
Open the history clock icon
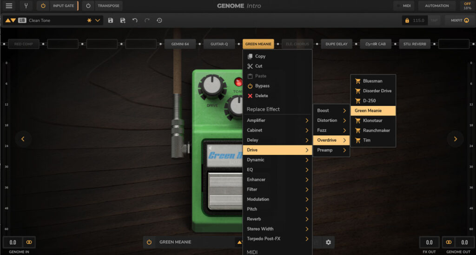click(159, 20)
